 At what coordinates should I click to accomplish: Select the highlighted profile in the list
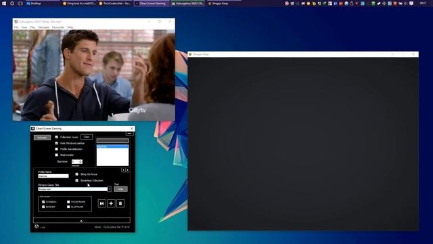click(112, 146)
